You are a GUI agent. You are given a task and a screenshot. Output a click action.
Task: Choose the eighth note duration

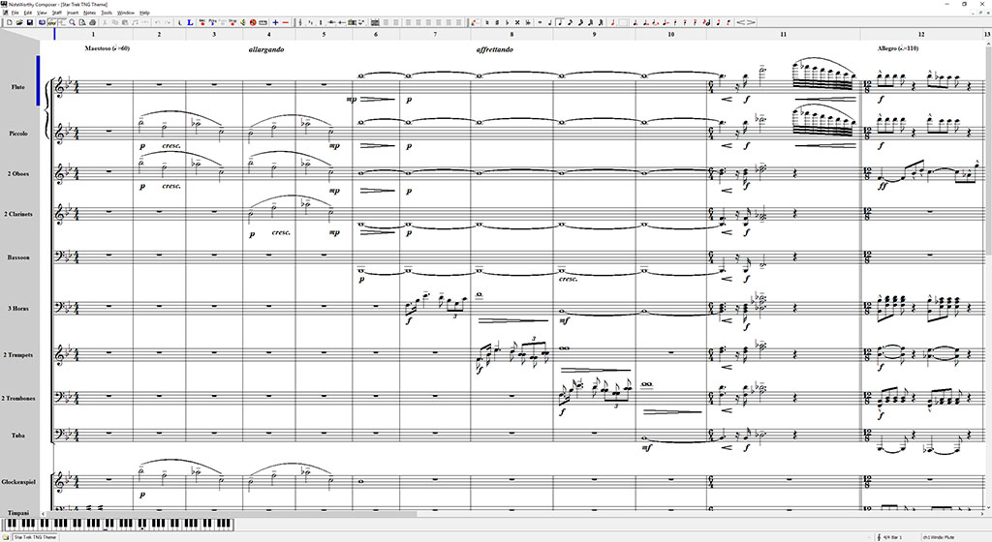point(570,22)
